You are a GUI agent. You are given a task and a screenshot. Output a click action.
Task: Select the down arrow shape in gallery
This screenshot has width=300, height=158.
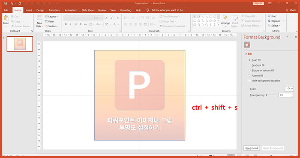pos(215,20)
